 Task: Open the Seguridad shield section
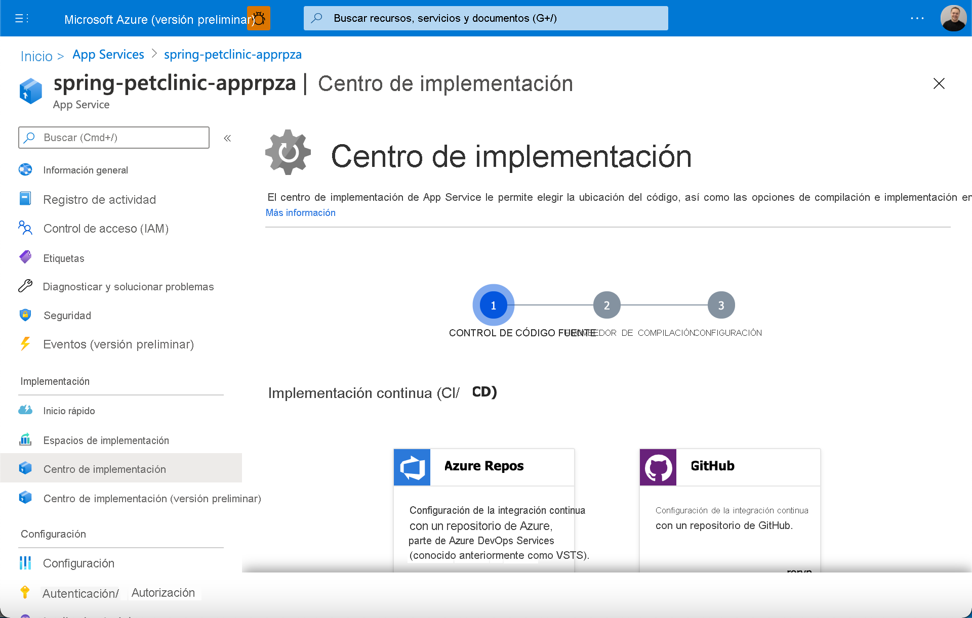click(67, 315)
